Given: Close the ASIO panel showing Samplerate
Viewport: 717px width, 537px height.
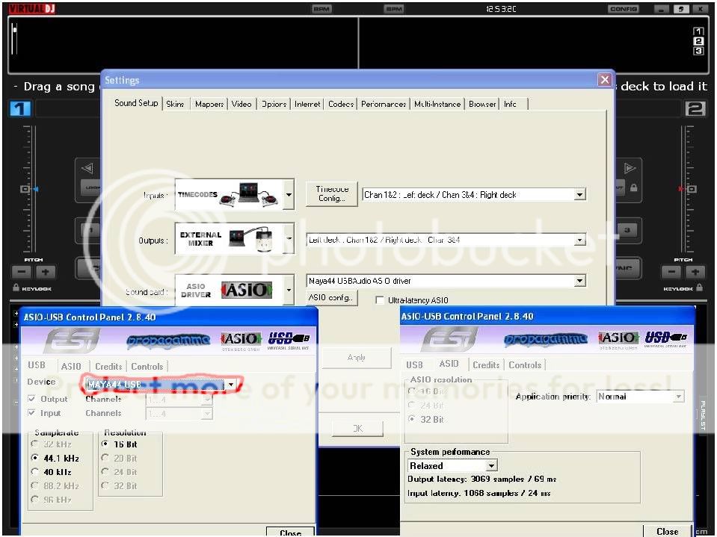Looking at the screenshot, I should [x=290, y=533].
